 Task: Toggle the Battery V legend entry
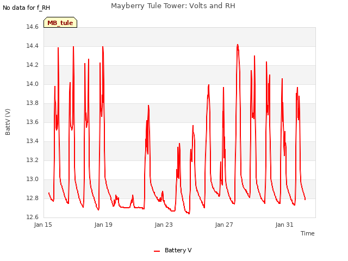tap(173, 250)
